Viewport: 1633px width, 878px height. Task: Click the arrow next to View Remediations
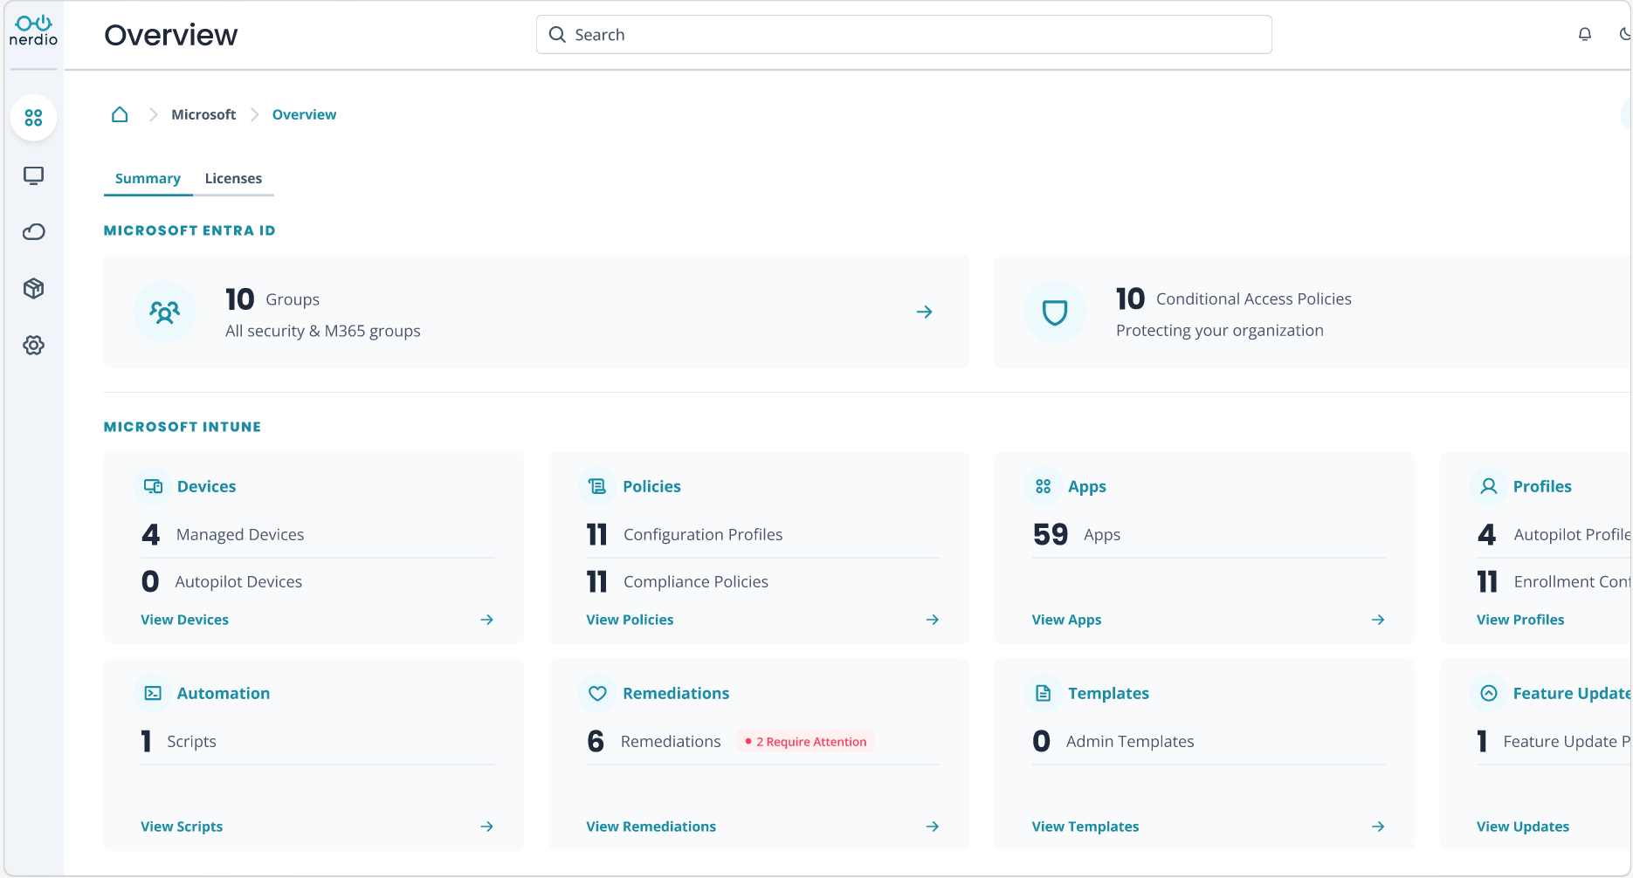point(933,827)
